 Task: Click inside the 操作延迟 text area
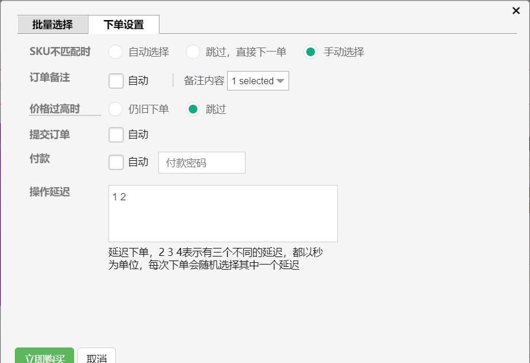pos(224,213)
